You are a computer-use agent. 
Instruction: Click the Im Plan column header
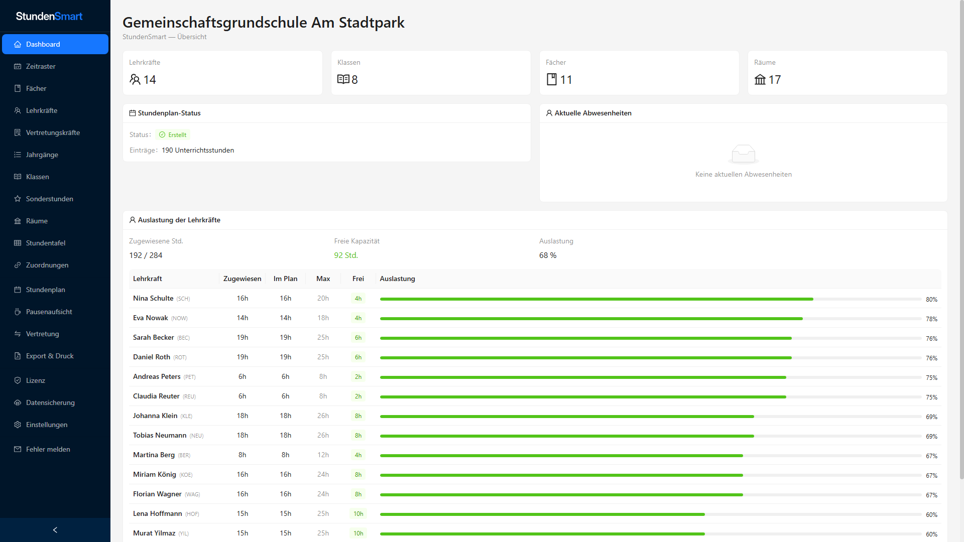[x=285, y=279]
